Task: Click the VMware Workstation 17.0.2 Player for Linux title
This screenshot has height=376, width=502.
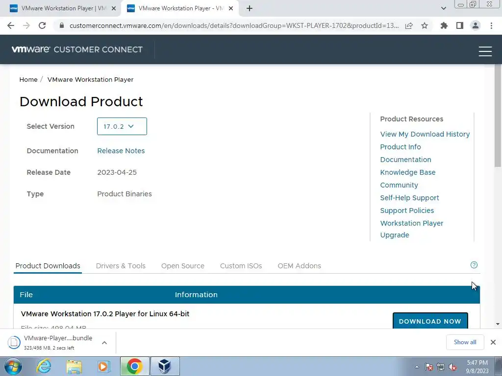Action: (x=105, y=314)
